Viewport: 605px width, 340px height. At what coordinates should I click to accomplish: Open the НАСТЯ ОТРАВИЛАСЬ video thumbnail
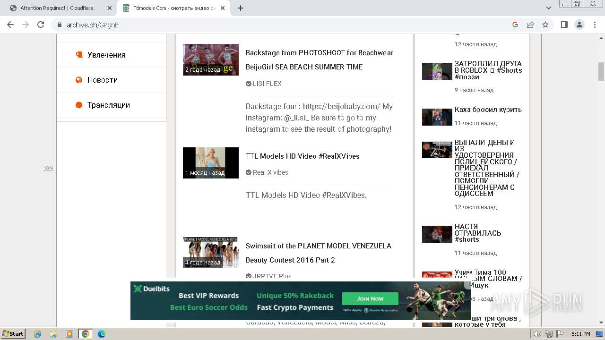click(437, 234)
